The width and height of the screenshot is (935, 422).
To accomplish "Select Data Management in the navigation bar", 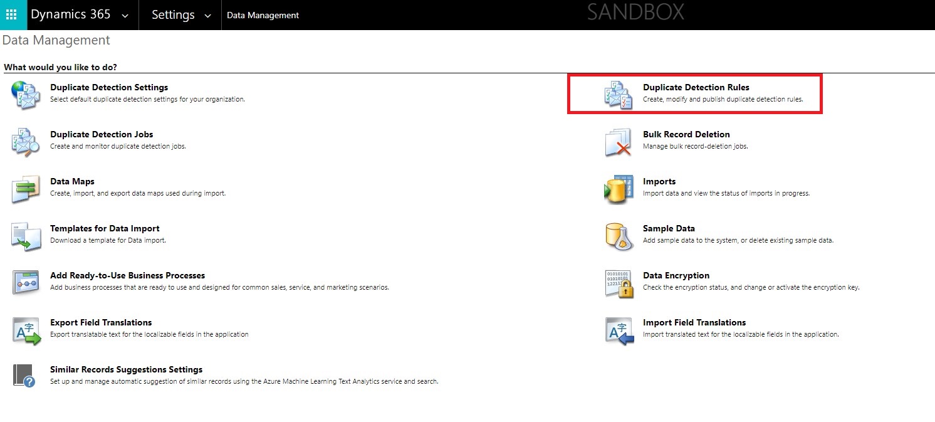I will [263, 15].
